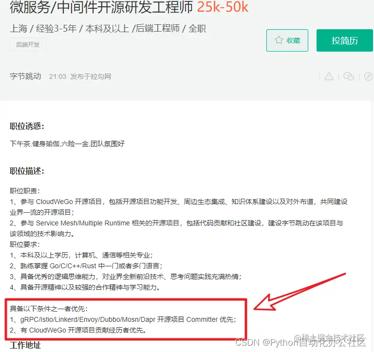Click the green 投简历 button
Image resolution: width=374 pixels, height=352 pixels.
(x=344, y=40)
